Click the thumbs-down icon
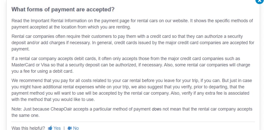 pyautogui.click(x=70, y=128)
